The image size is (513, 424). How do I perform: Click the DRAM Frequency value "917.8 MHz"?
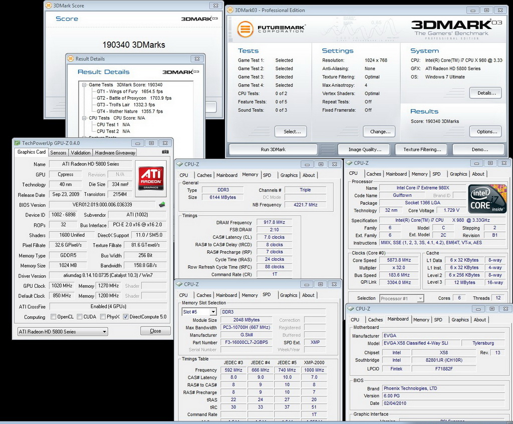pos(274,222)
